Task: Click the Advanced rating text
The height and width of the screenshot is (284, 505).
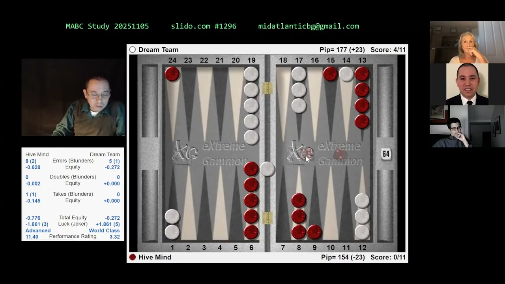Action: 38,231
